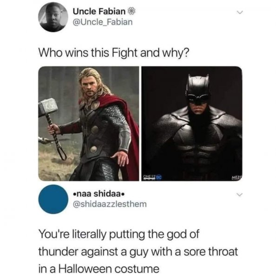Click the 'Who wins this Fight' tweet text

pos(114,53)
